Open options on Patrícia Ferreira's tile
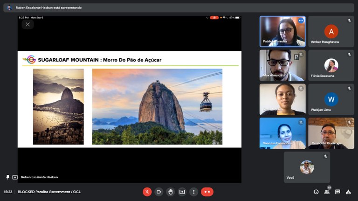Image resolution: width=358 pixels, height=201 pixels. [x=301, y=21]
